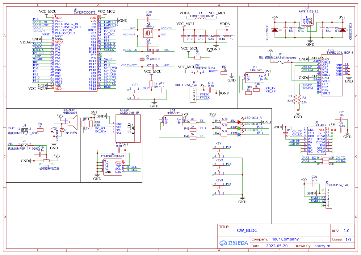Select the 8MHz crystal X2 symbol
This screenshot has height=255, width=361.
149,33
